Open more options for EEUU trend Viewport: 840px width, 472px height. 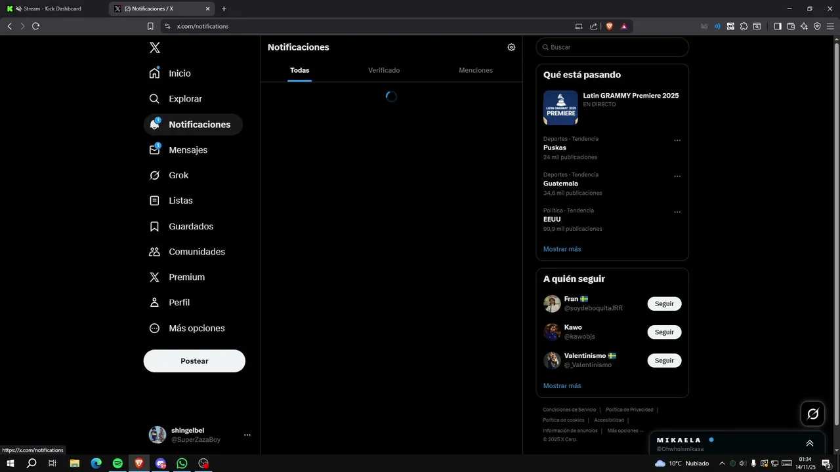point(677,212)
